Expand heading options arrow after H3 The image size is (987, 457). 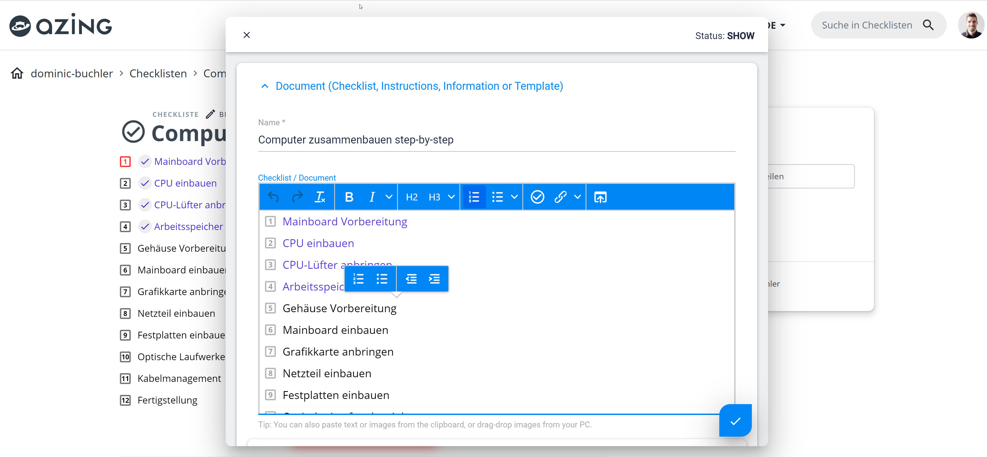[x=451, y=197]
